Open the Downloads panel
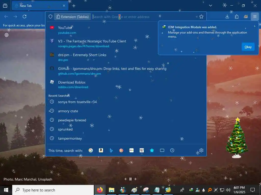This screenshot has width=261, height=195. coord(227,17)
